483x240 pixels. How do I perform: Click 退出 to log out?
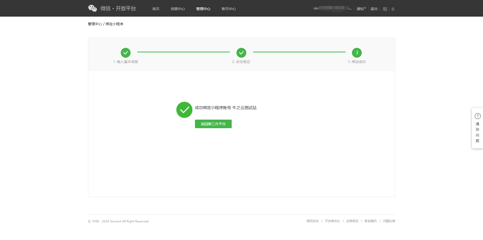coord(374,9)
